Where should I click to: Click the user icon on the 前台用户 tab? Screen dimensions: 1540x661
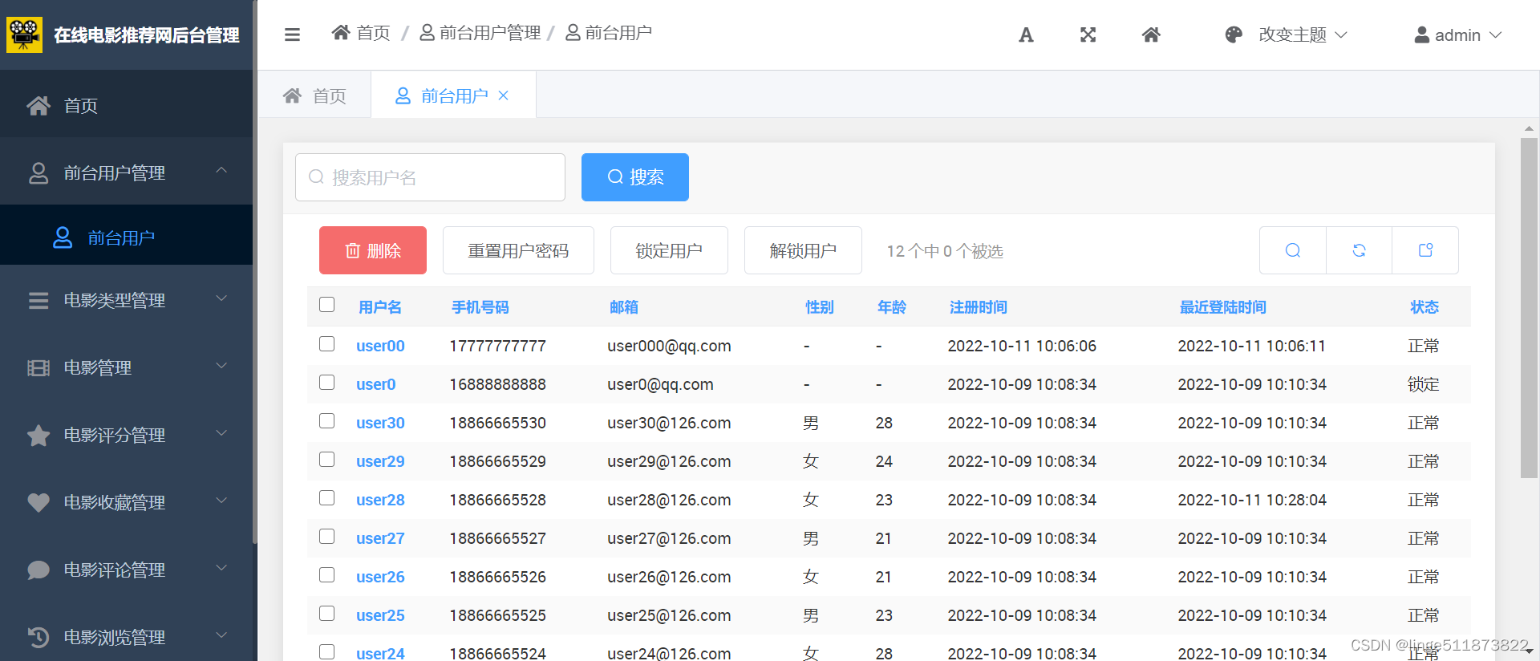pos(403,95)
